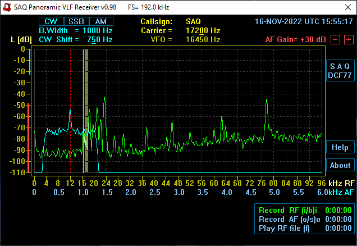Open the About button
The height and width of the screenshot is (246, 357).
340,165
